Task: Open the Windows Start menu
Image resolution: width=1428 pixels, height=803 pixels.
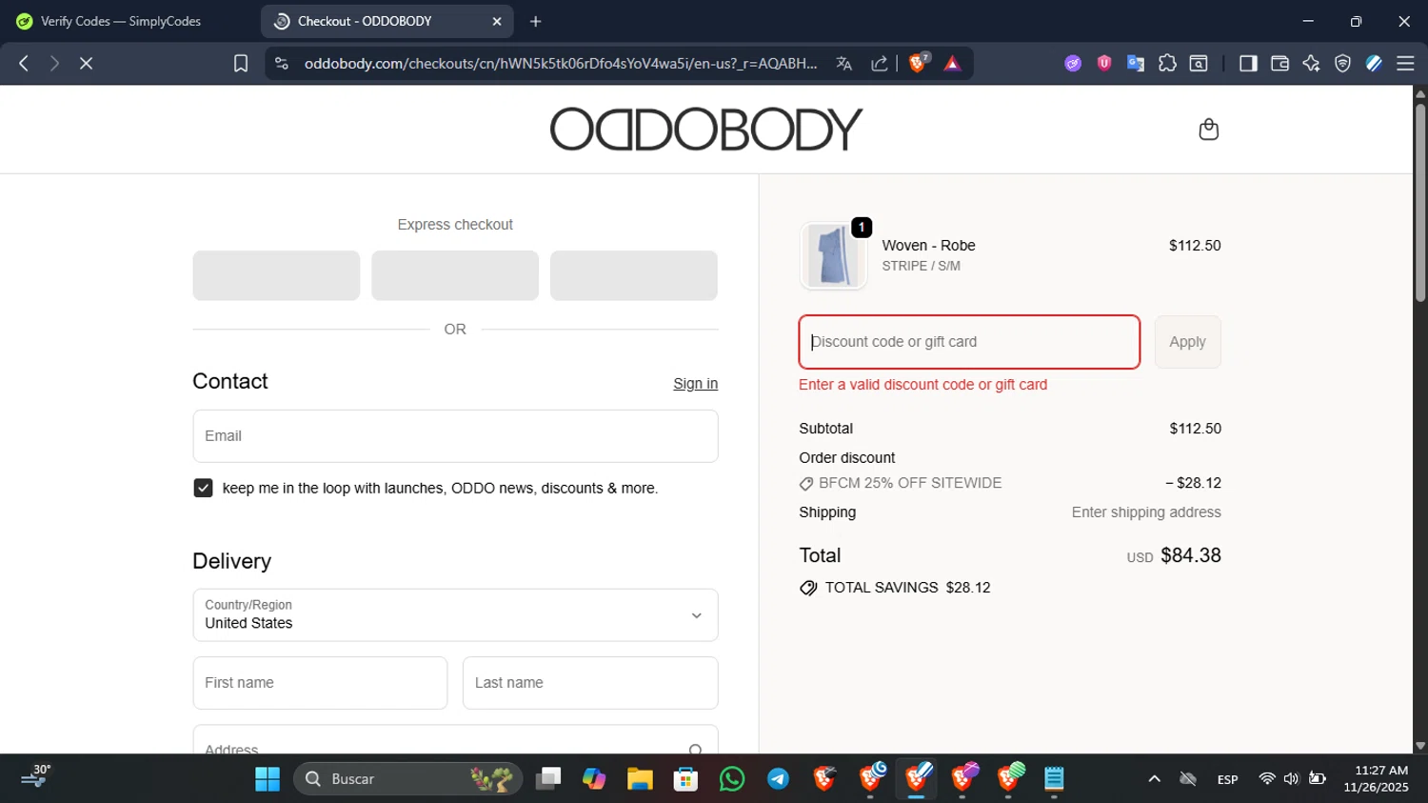Action: tap(268, 779)
